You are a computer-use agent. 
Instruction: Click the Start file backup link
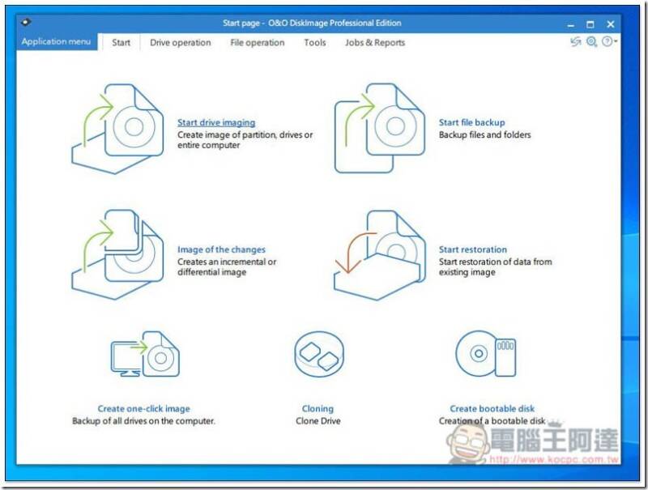[472, 123]
